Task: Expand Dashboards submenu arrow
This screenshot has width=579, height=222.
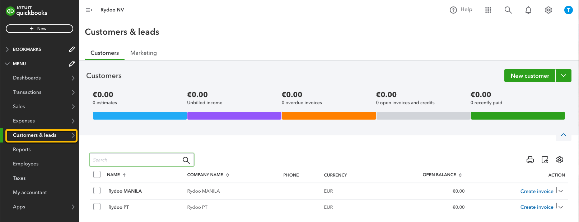Action: pos(73,78)
